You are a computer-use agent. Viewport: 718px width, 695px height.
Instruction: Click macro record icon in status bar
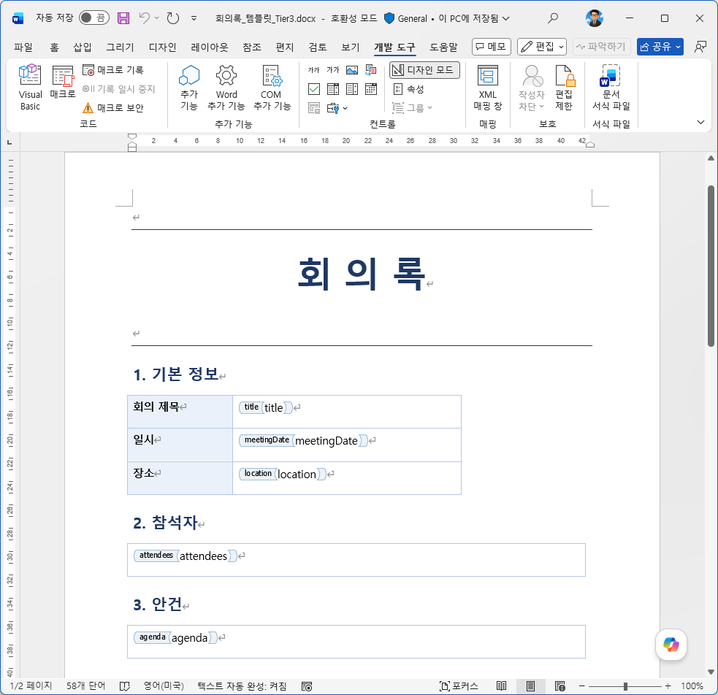pos(307,686)
